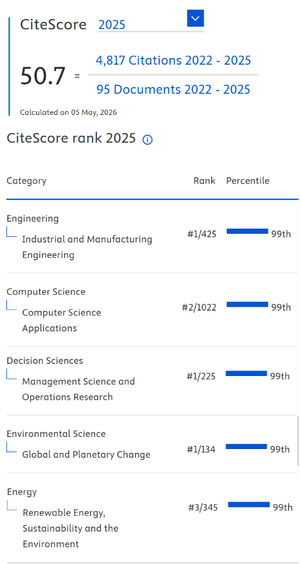The image size is (301, 564).
Task: Select the Computer Science Applications subcategory
Action: (62, 320)
